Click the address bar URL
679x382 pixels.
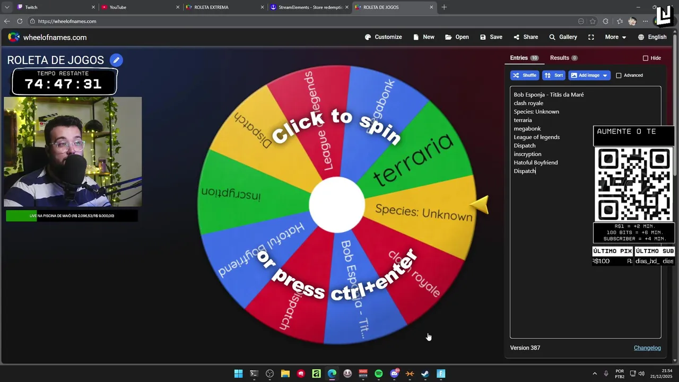[x=67, y=21]
